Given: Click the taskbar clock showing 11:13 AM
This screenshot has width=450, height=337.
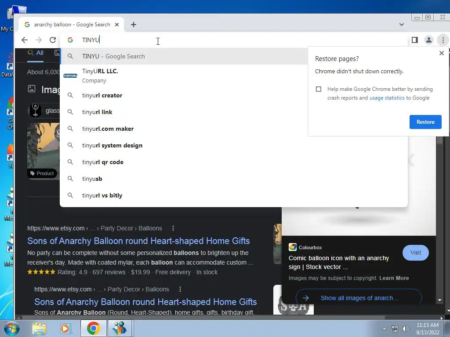Looking at the screenshot, I should pos(428,329).
